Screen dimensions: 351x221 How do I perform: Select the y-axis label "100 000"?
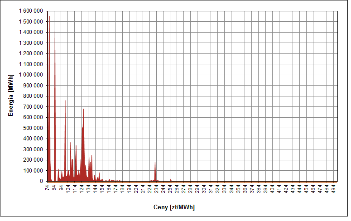click(x=33, y=171)
